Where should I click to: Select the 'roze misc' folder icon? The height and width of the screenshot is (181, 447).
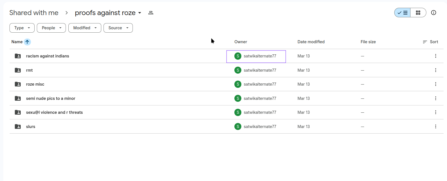tap(18, 84)
